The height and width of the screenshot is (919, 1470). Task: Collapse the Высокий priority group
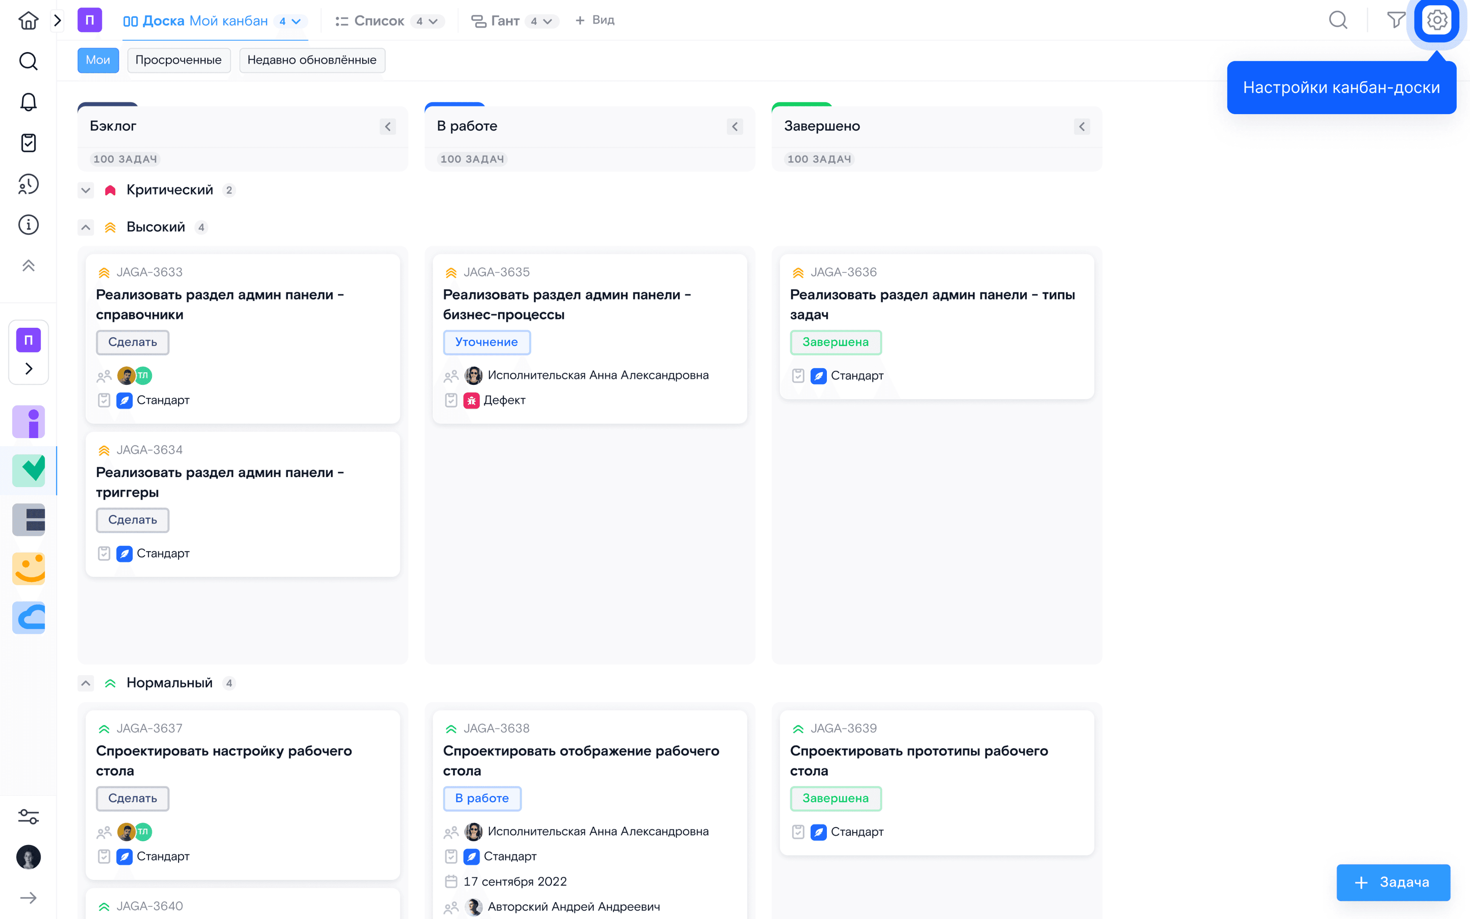[x=85, y=227]
